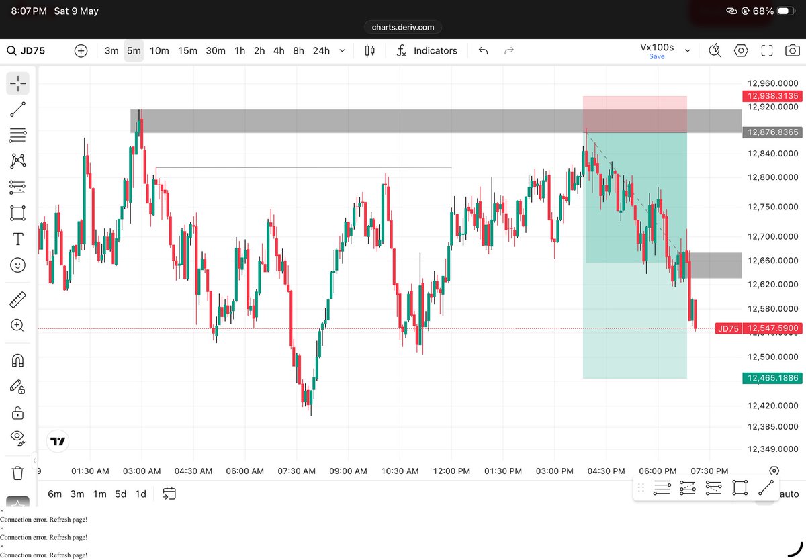This screenshot has width=806, height=560.
Task: Toggle lock all drawings
Action: pos(18,412)
